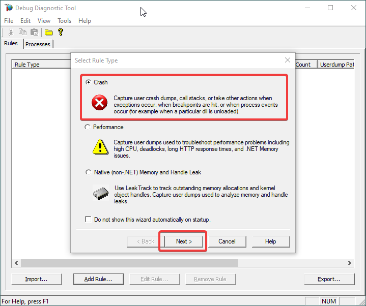
Task: Click the horizontal scrollbar right arrow
Action: pos(350,263)
